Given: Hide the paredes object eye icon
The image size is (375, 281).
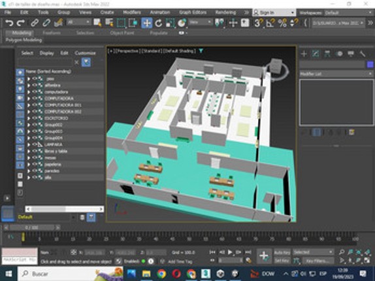Looking at the screenshot, I should click(35, 171).
